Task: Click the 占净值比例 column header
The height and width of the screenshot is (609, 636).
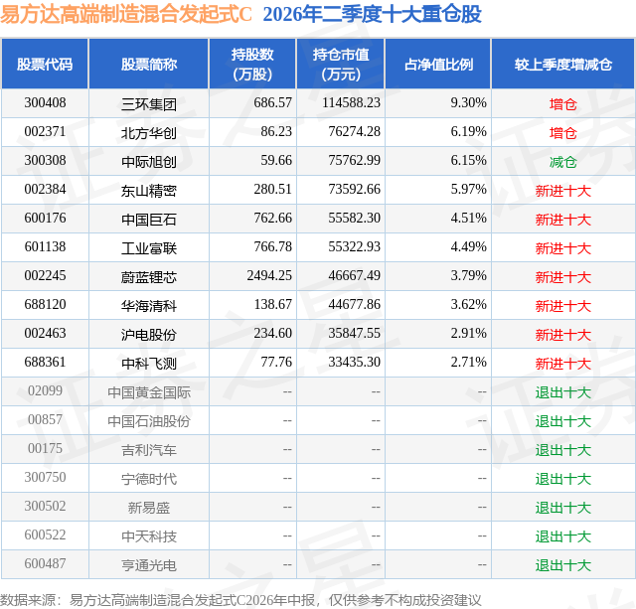Action: click(438, 64)
